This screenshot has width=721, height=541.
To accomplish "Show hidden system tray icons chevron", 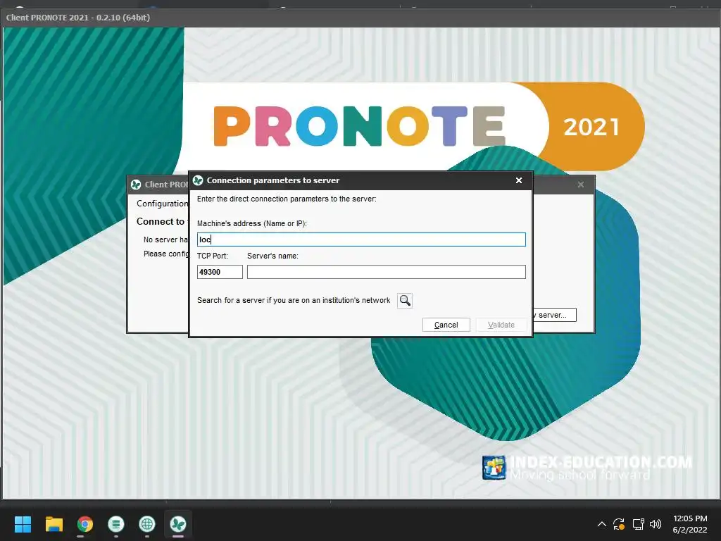I will pos(601,524).
